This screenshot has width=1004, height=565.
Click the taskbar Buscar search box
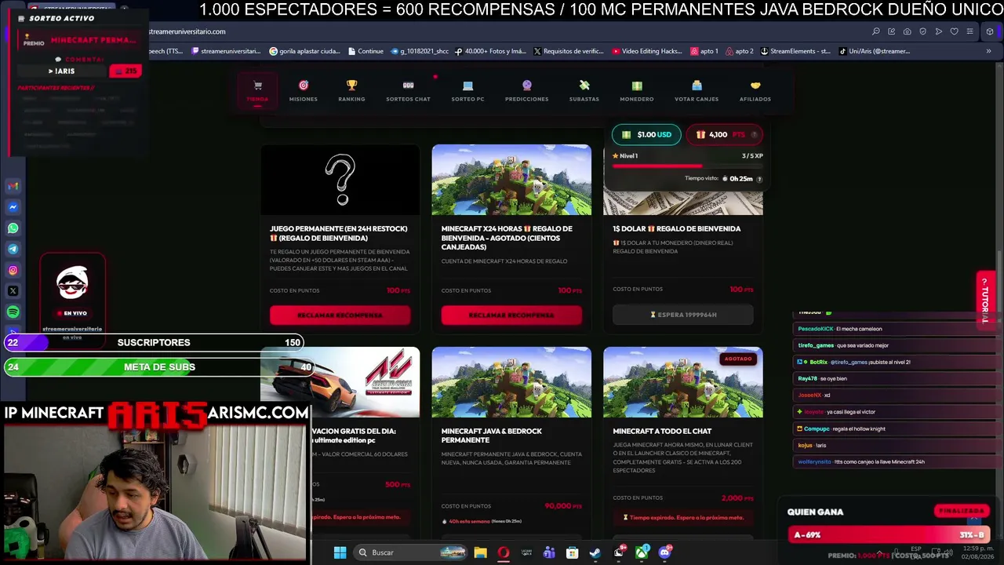pos(411,552)
